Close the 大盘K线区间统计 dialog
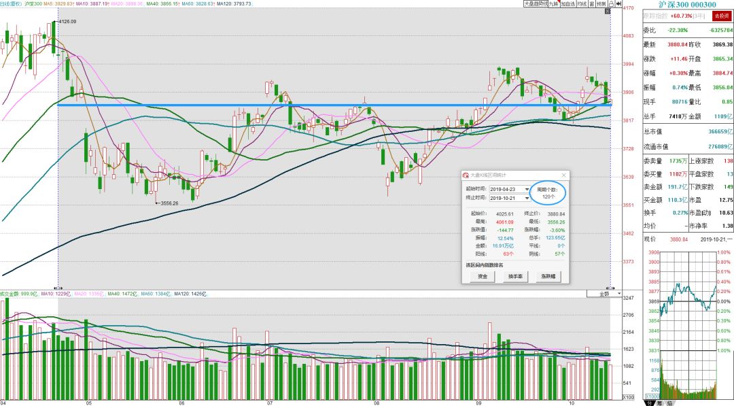Image resolution: width=734 pixels, height=406 pixels. point(563,175)
